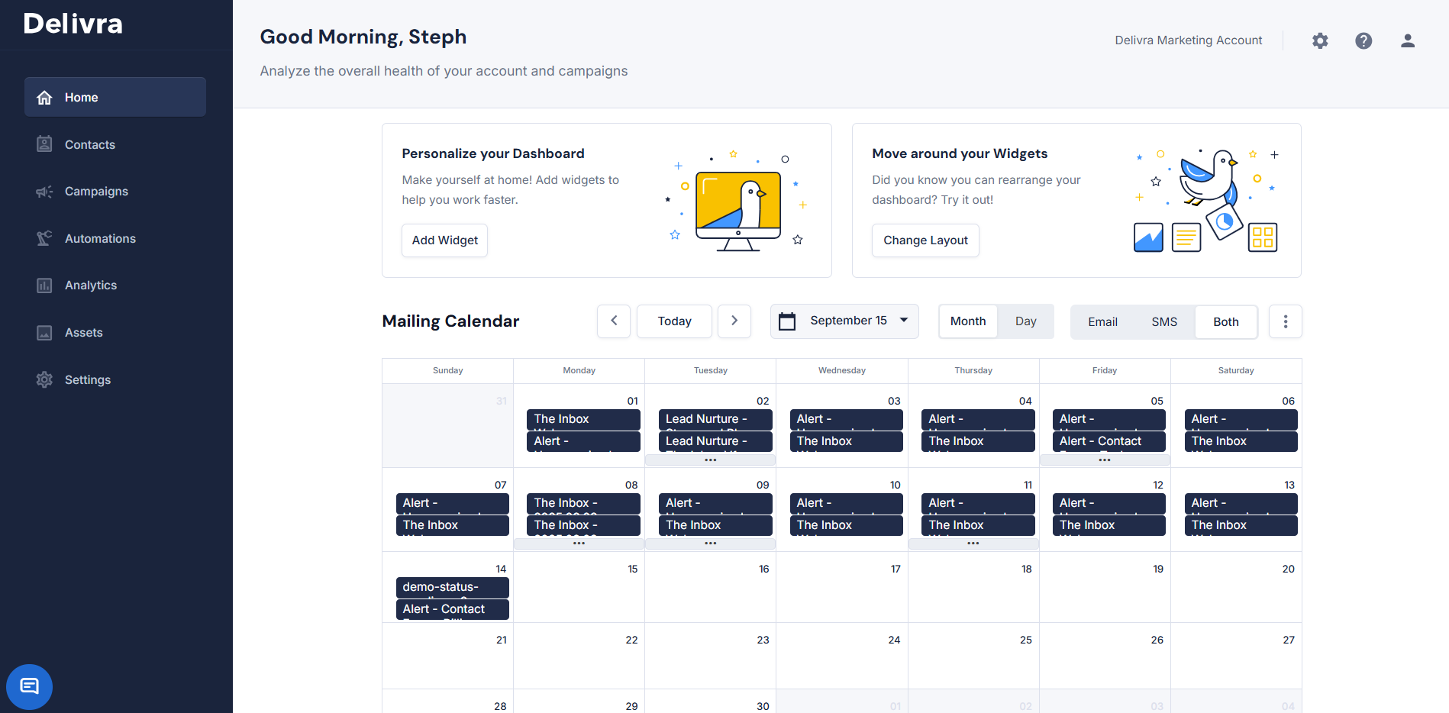Image resolution: width=1449 pixels, height=713 pixels.
Task: Click the Campaigns megaphone icon
Action: (44, 192)
